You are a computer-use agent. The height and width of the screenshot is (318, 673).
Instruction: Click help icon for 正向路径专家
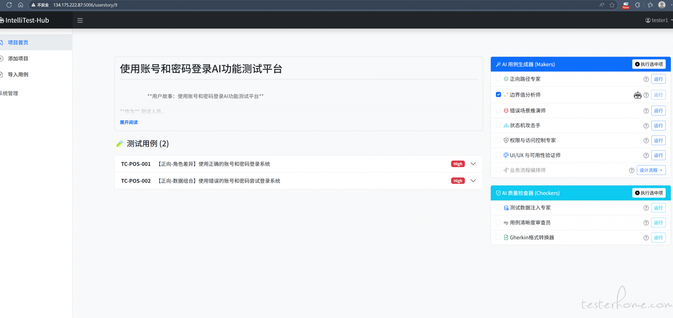646,79
